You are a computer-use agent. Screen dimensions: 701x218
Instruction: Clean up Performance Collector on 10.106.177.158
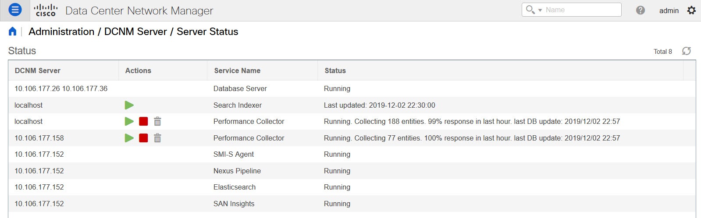[157, 138]
